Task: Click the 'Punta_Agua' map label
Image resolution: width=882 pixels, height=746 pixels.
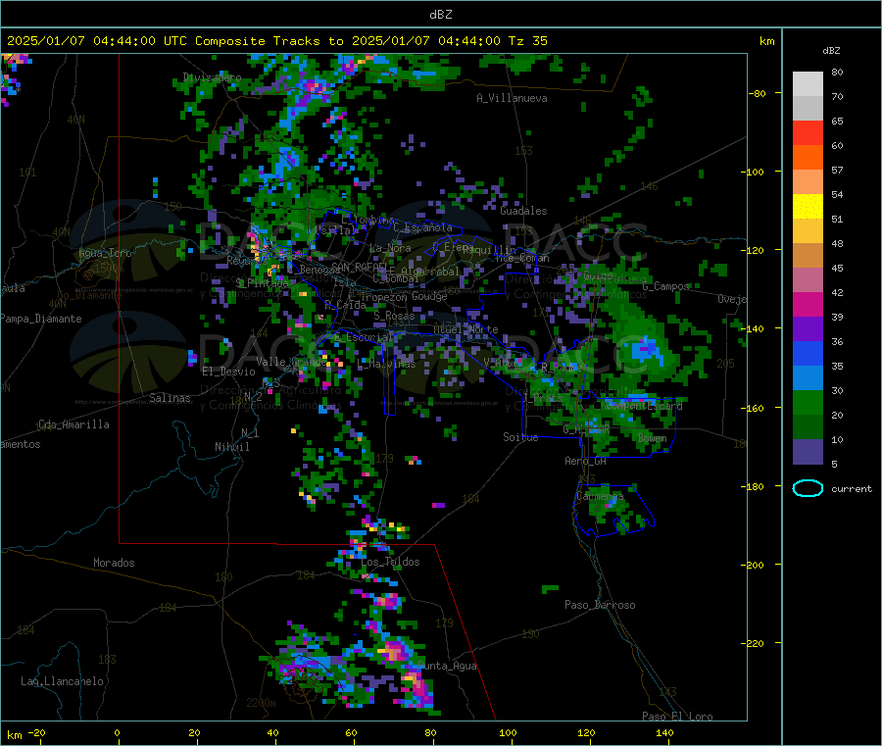Action: pyautogui.click(x=447, y=666)
